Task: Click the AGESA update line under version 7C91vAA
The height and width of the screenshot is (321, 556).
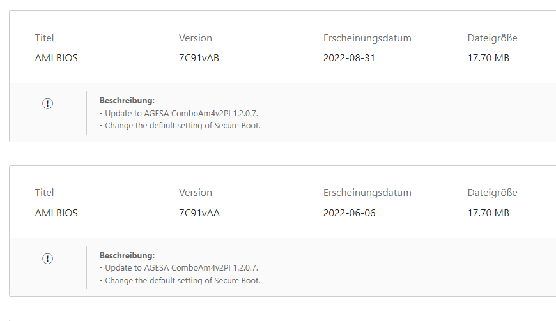Action: tap(179, 267)
